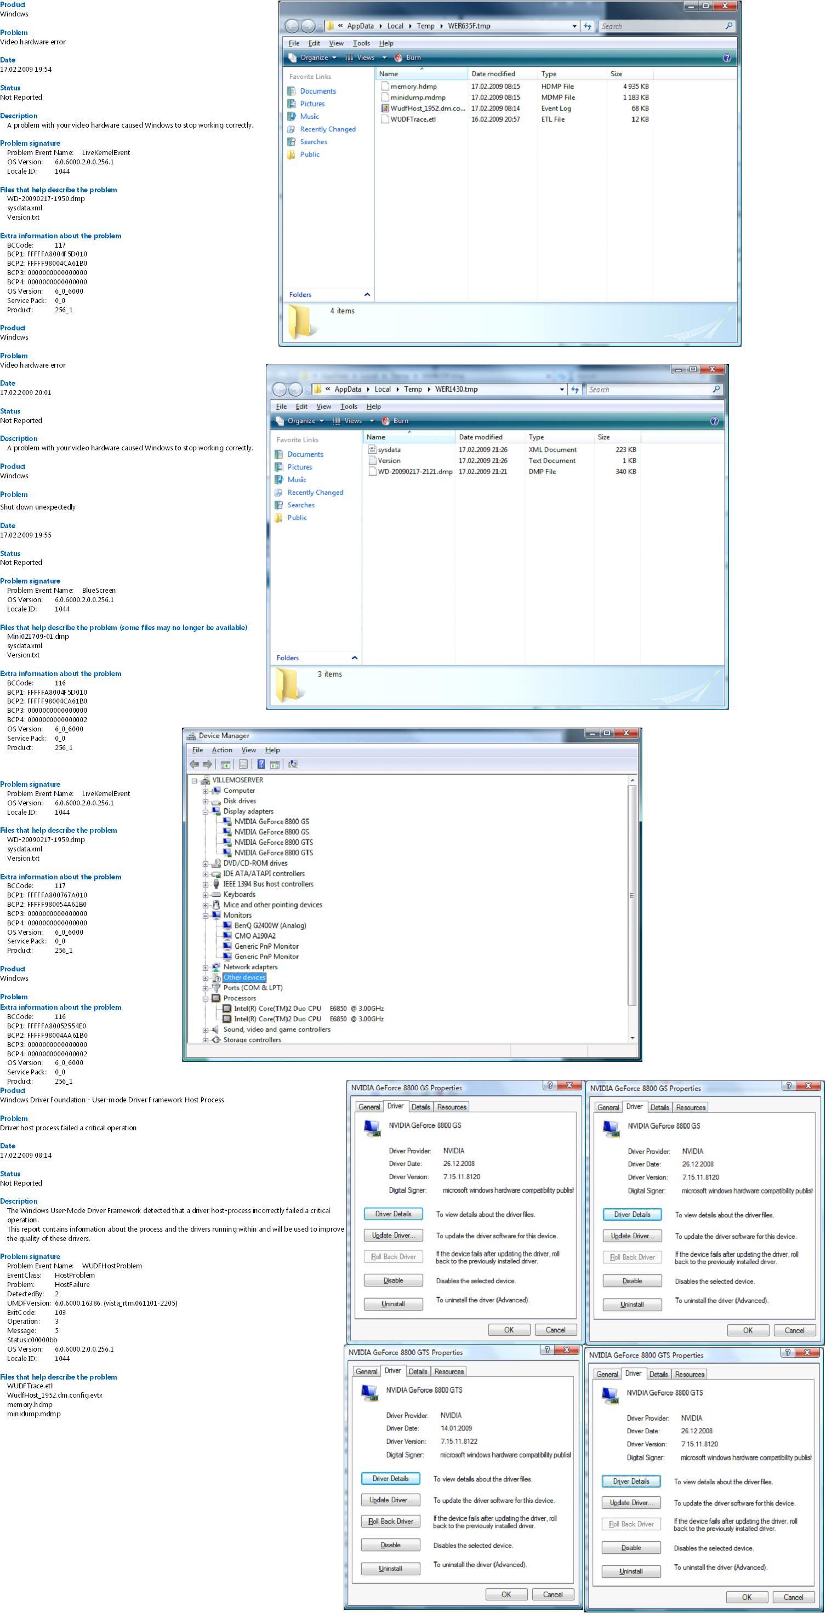826x1613 pixels.
Task: Click the blue Help icon in Device Manager toolbar
Action: point(261,764)
